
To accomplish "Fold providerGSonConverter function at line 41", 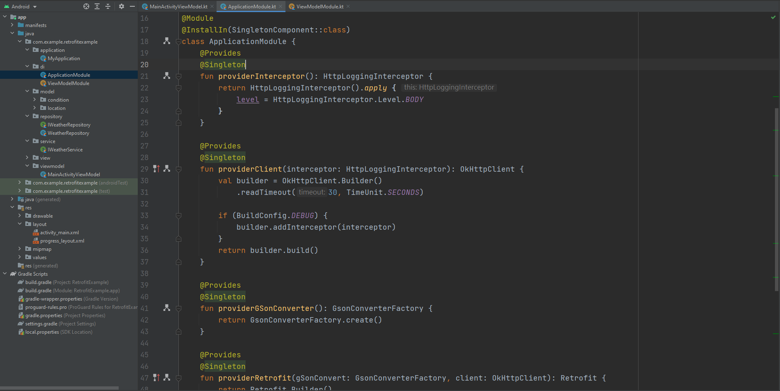I will coord(179,308).
